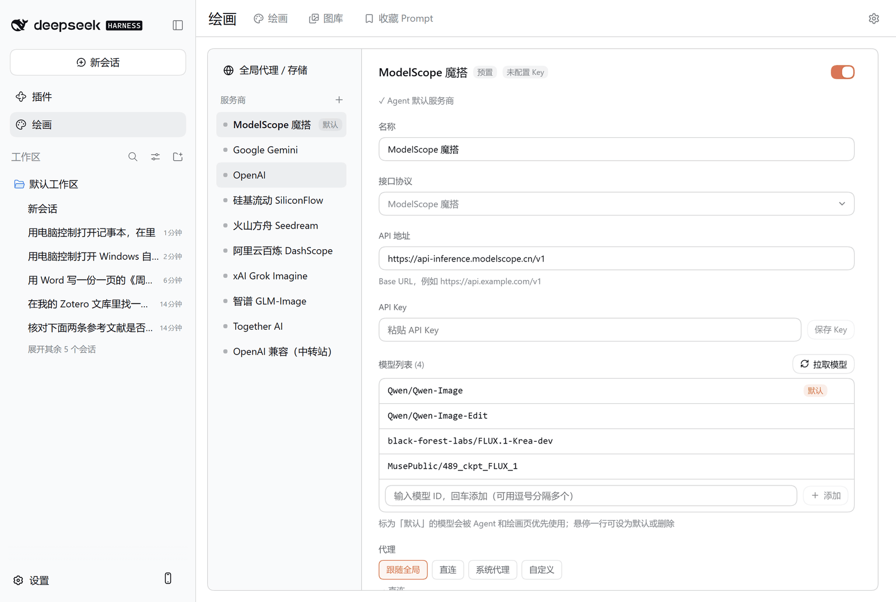Open 插件 plugins from the sidebar

[98, 96]
